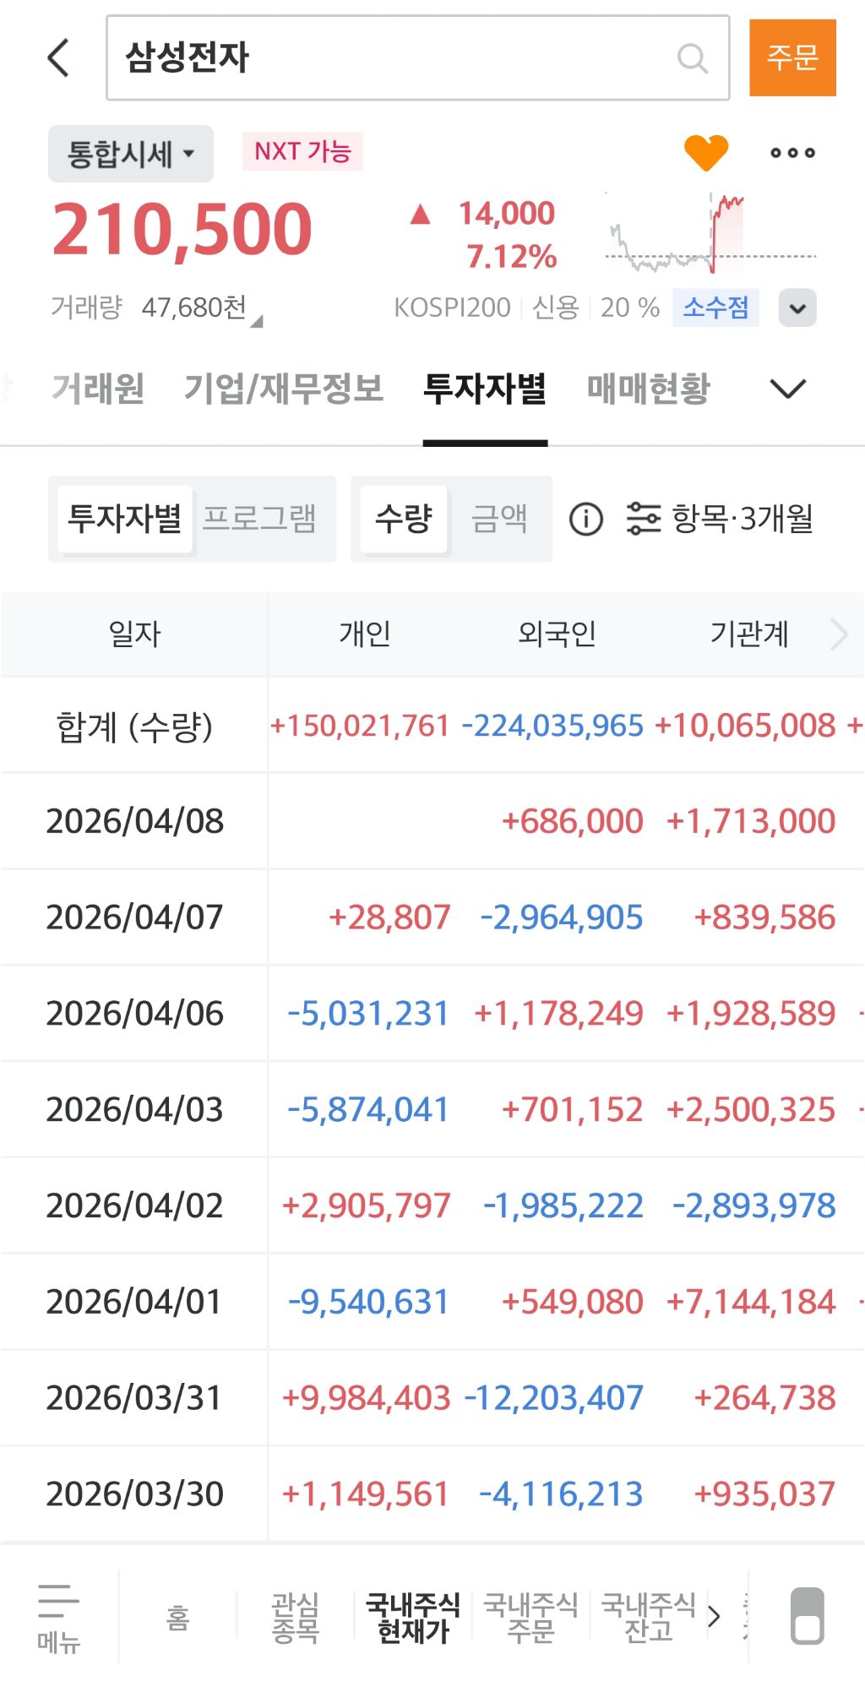This screenshot has height=1687, width=865.
Task: Tap the -224,035,965 foreigner total
Action: coord(552,726)
